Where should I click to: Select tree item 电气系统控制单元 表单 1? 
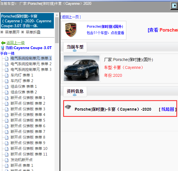31,58
